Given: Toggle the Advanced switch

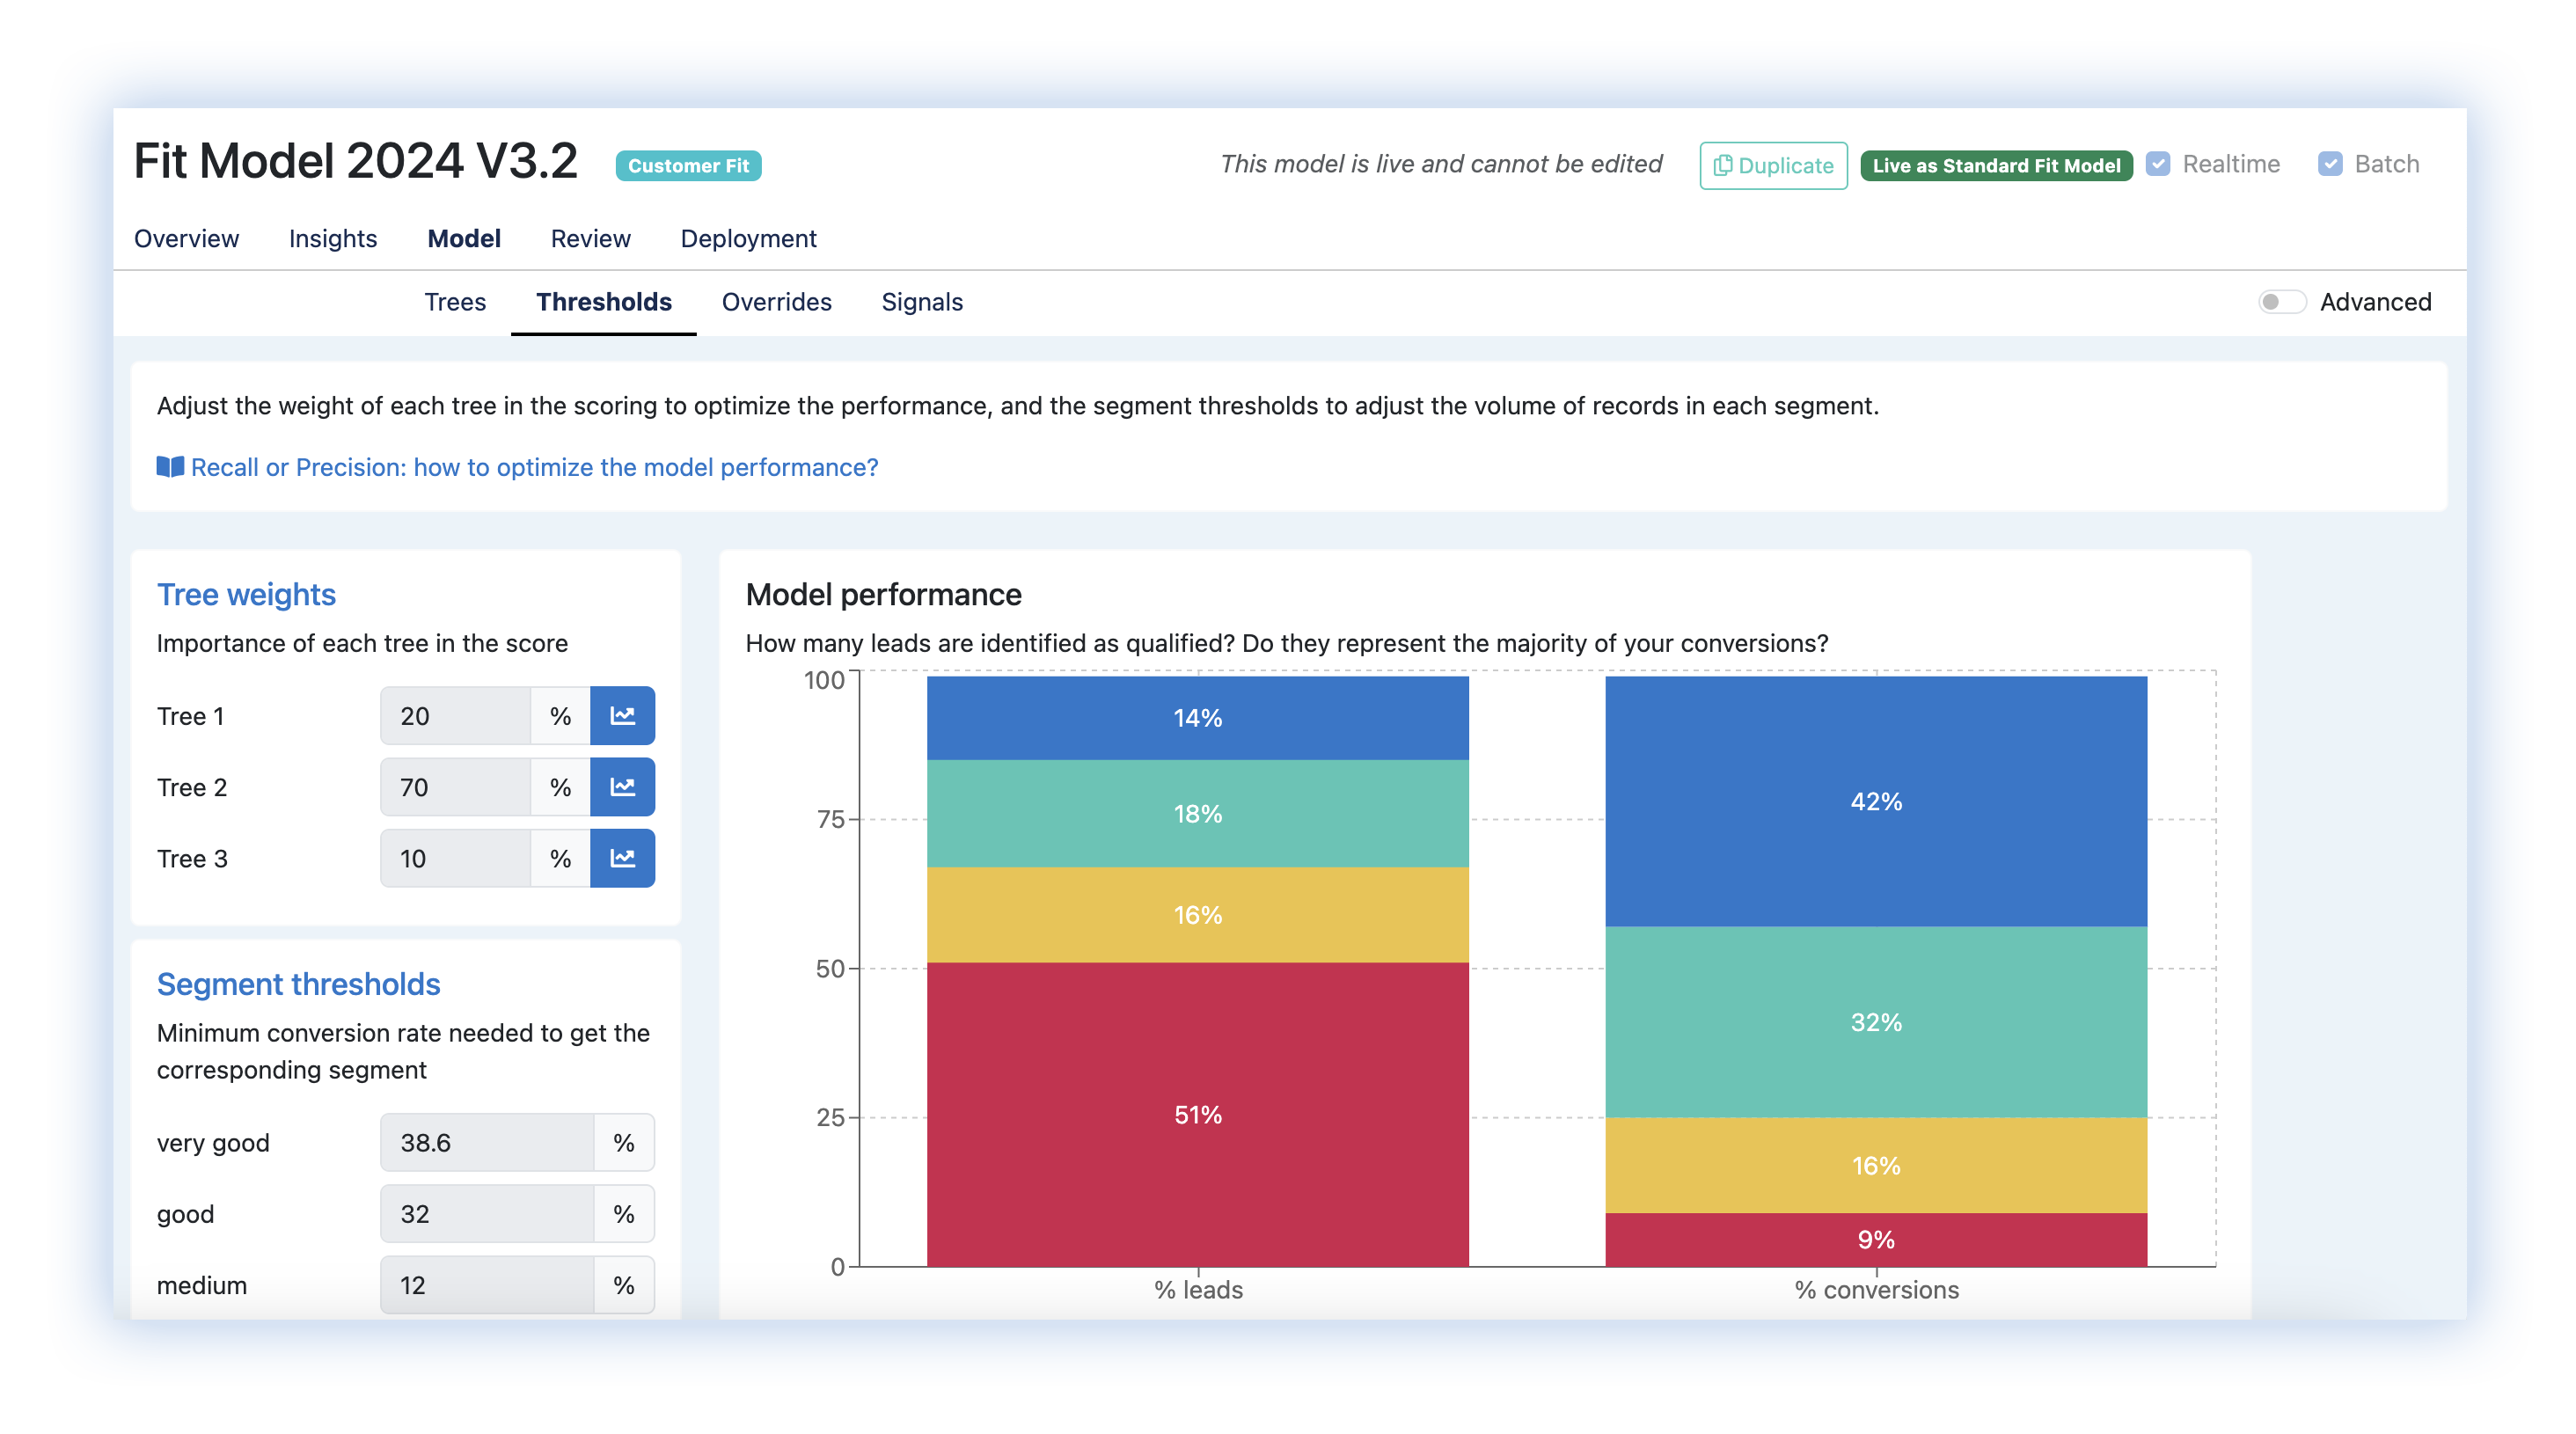Looking at the screenshot, I should [2281, 302].
